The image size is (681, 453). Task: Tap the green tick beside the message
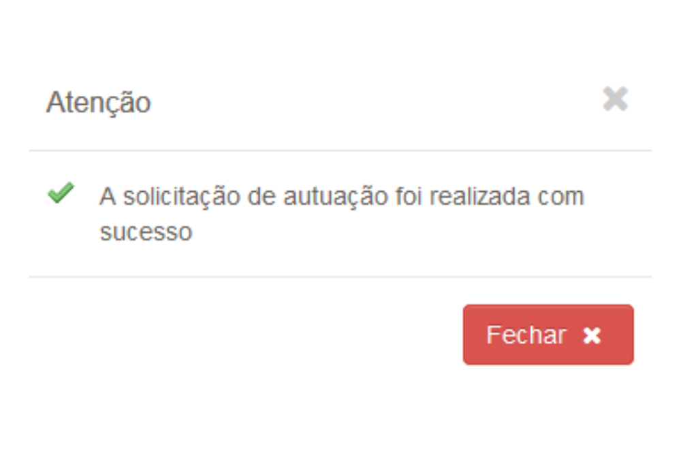61,193
